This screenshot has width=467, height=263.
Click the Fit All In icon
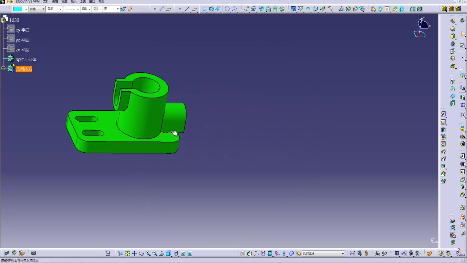pos(127,253)
